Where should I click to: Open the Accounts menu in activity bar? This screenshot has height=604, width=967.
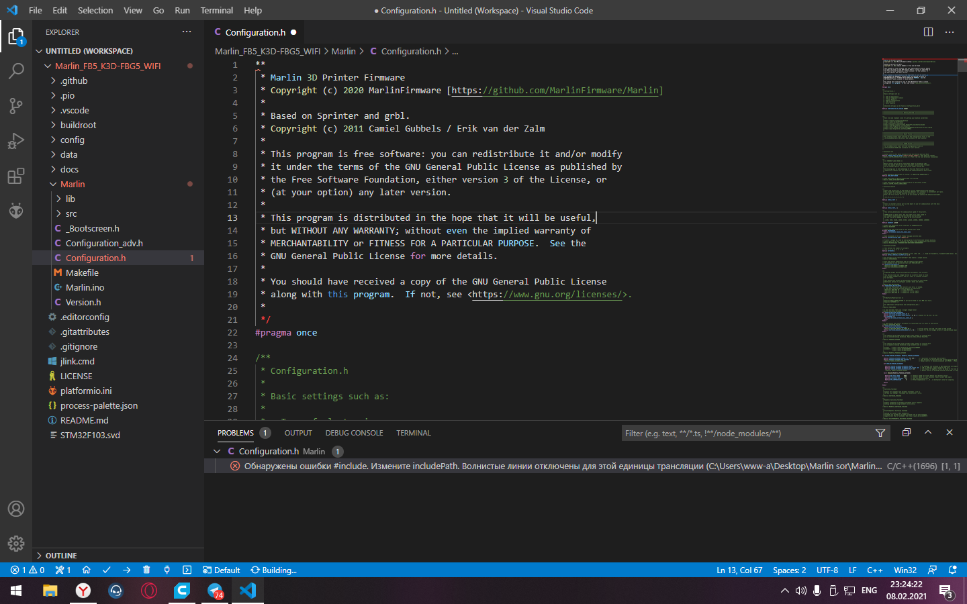pyautogui.click(x=16, y=509)
